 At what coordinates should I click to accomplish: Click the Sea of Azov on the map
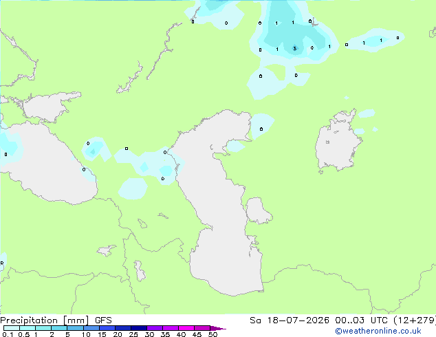[47, 107]
